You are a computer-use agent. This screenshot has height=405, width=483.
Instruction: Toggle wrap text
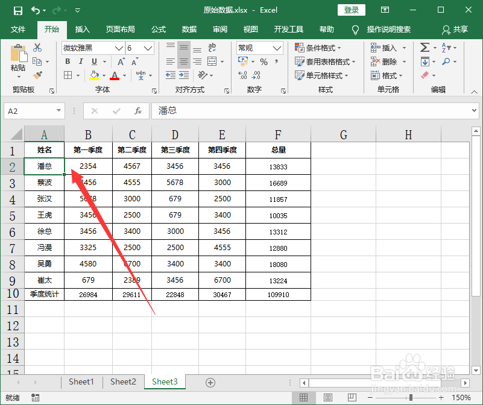pyautogui.click(x=212, y=48)
